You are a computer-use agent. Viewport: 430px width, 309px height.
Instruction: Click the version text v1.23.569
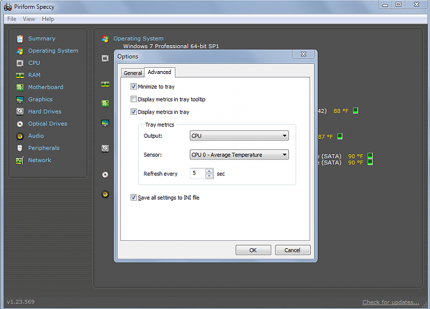click(x=21, y=302)
